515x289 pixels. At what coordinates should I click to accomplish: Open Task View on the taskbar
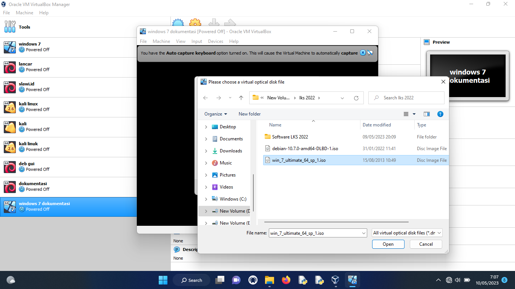tap(220, 280)
